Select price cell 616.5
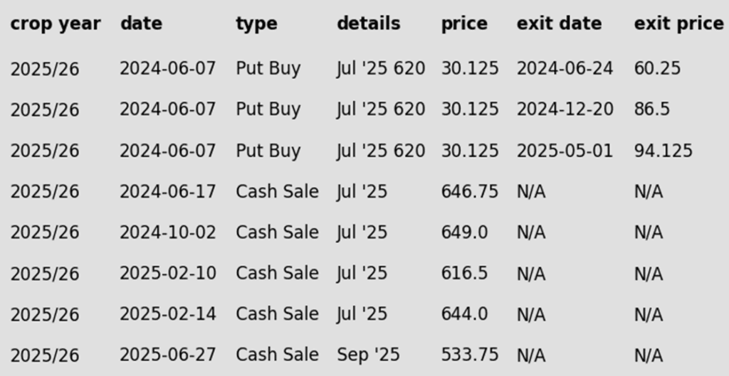 click(x=464, y=274)
